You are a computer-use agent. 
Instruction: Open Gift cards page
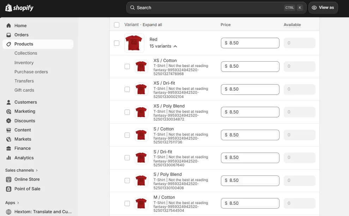(x=24, y=90)
